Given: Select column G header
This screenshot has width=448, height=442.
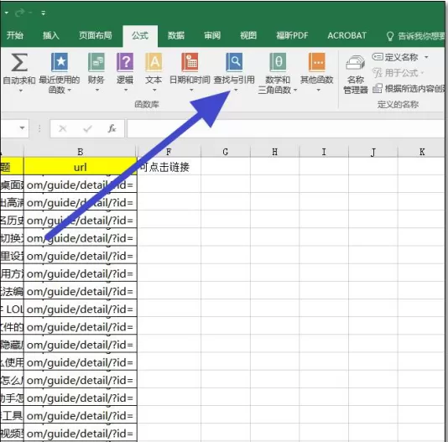Looking at the screenshot, I should [226, 152].
